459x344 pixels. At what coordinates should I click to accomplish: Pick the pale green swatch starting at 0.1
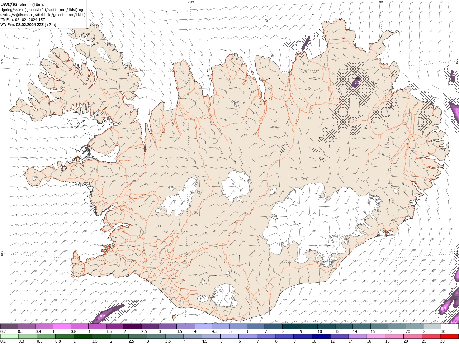(9, 336)
